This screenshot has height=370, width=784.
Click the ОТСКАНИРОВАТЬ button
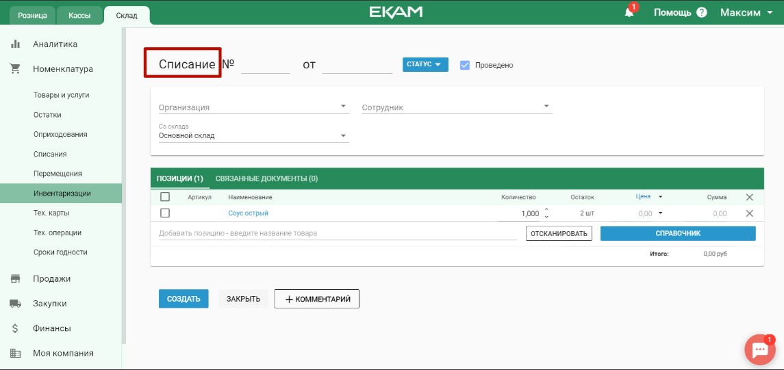[x=559, y=233]
